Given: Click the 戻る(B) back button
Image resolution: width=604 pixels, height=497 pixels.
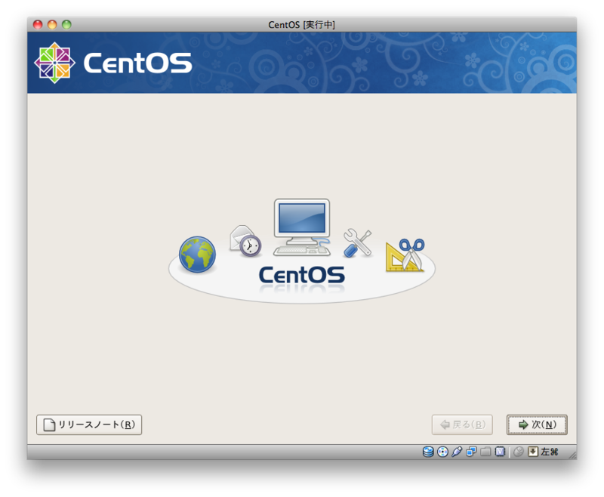Looking at the screenshot, I should pyautogui.click(x=462, y=424).
